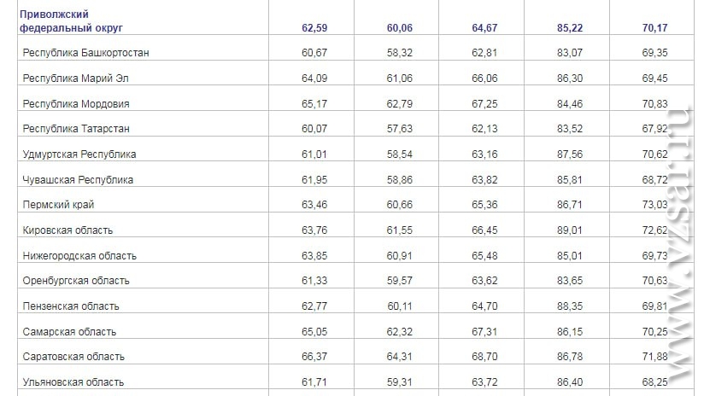
Task: Click the 57,63 cell for Татарстан
Action: [400, 129]
